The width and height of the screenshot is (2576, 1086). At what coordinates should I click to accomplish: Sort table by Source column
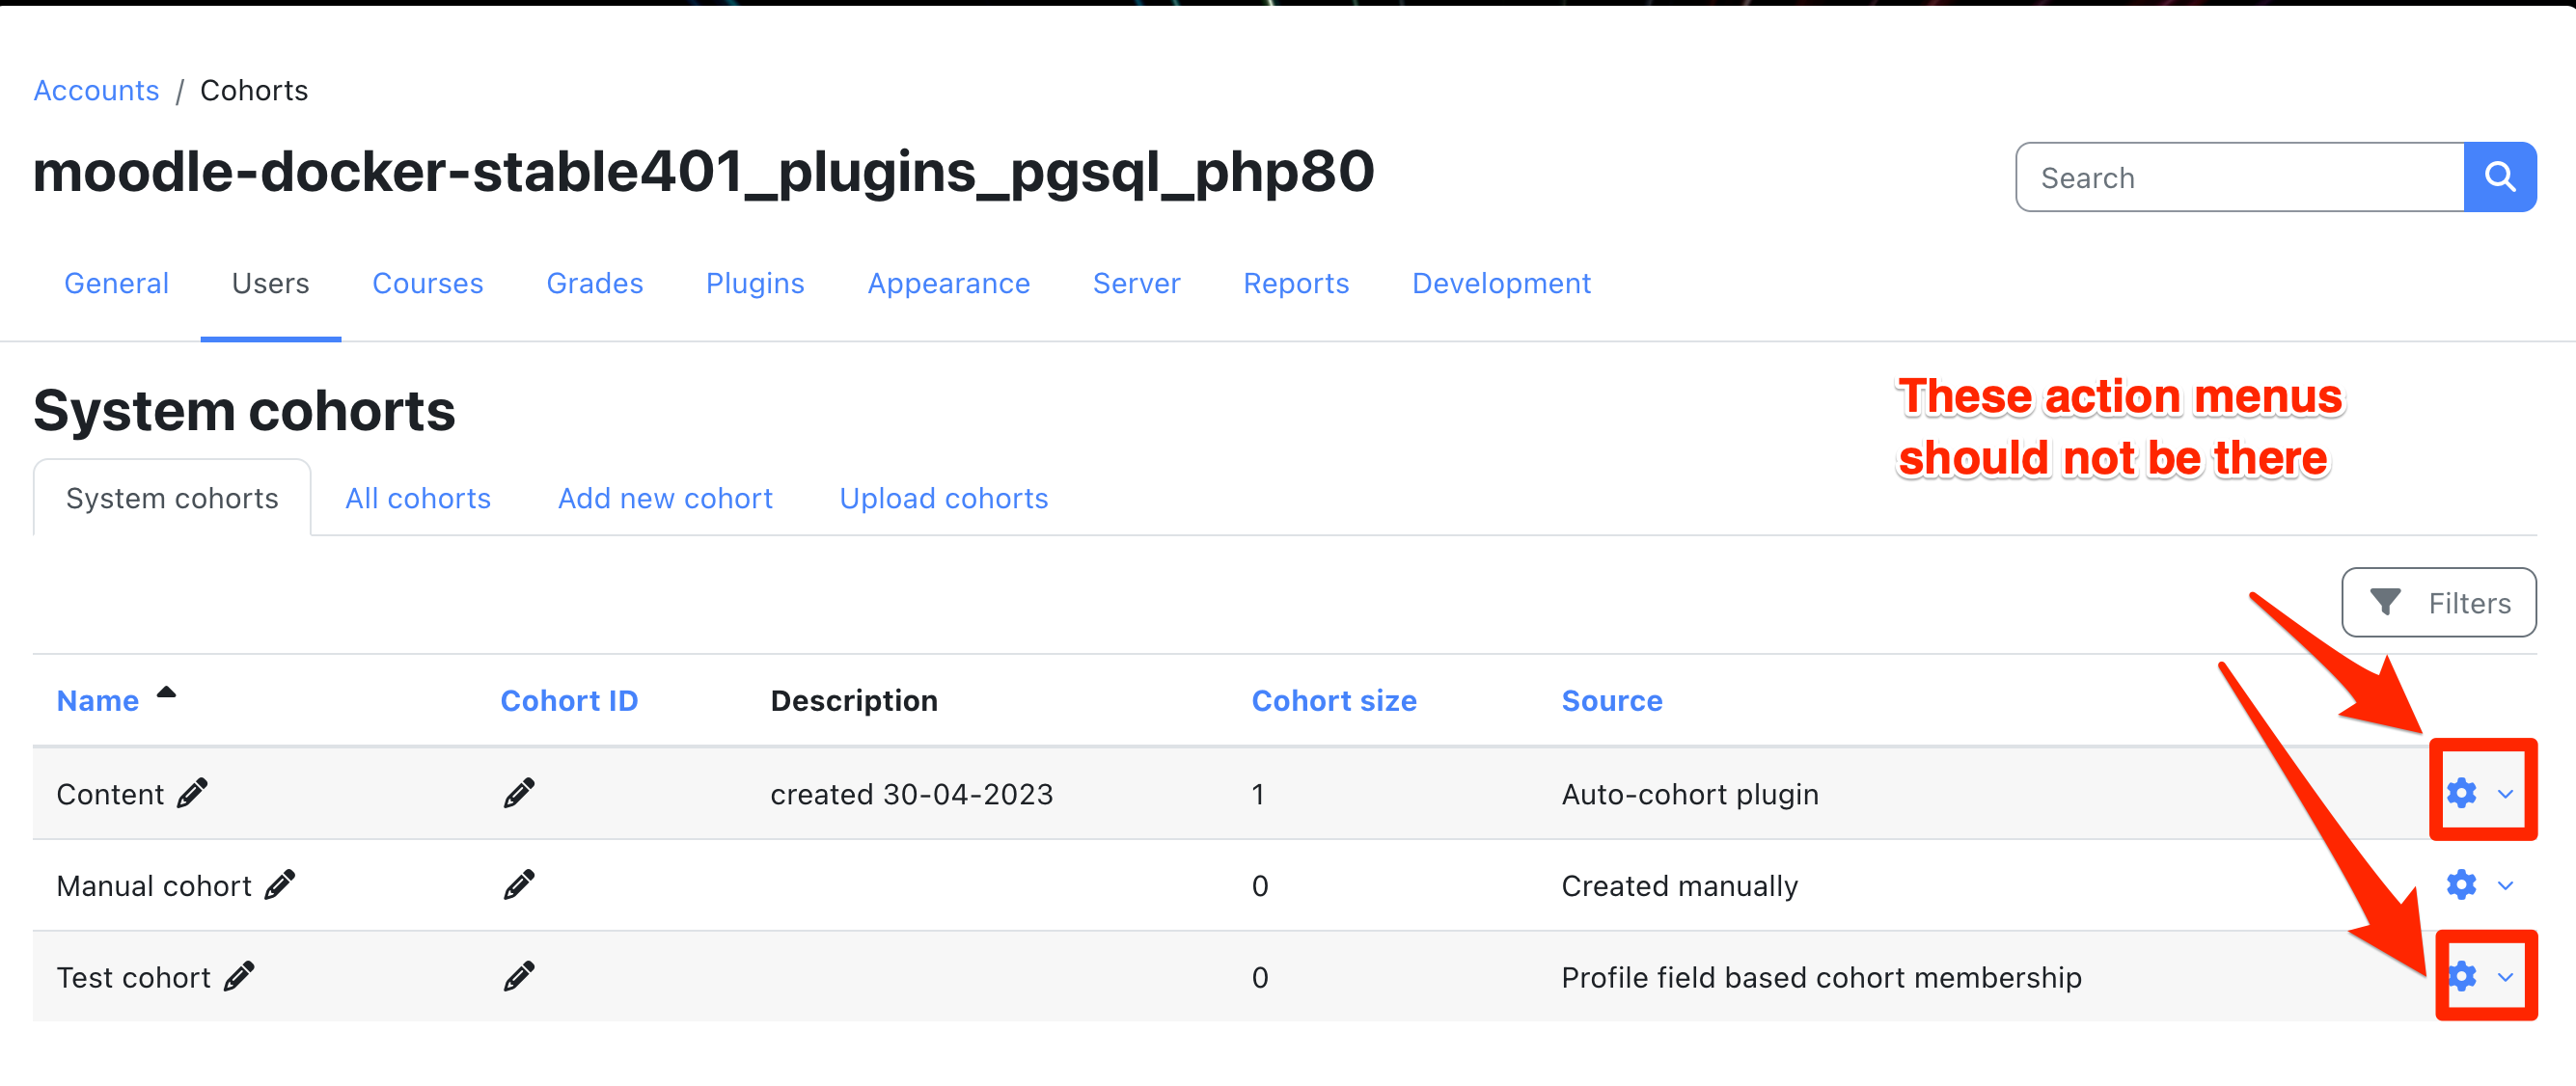pos(1612,700)
